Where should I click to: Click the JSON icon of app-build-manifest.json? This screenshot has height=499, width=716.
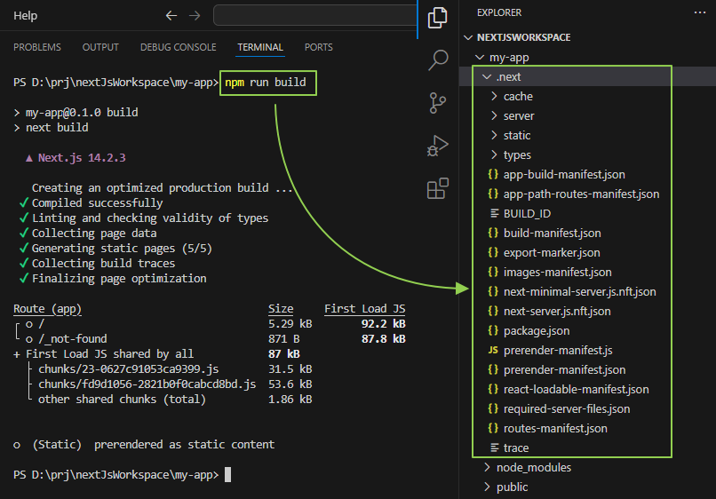[493, 174]
